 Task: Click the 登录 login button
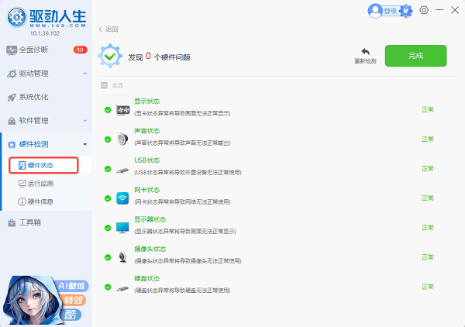point(391,12)
